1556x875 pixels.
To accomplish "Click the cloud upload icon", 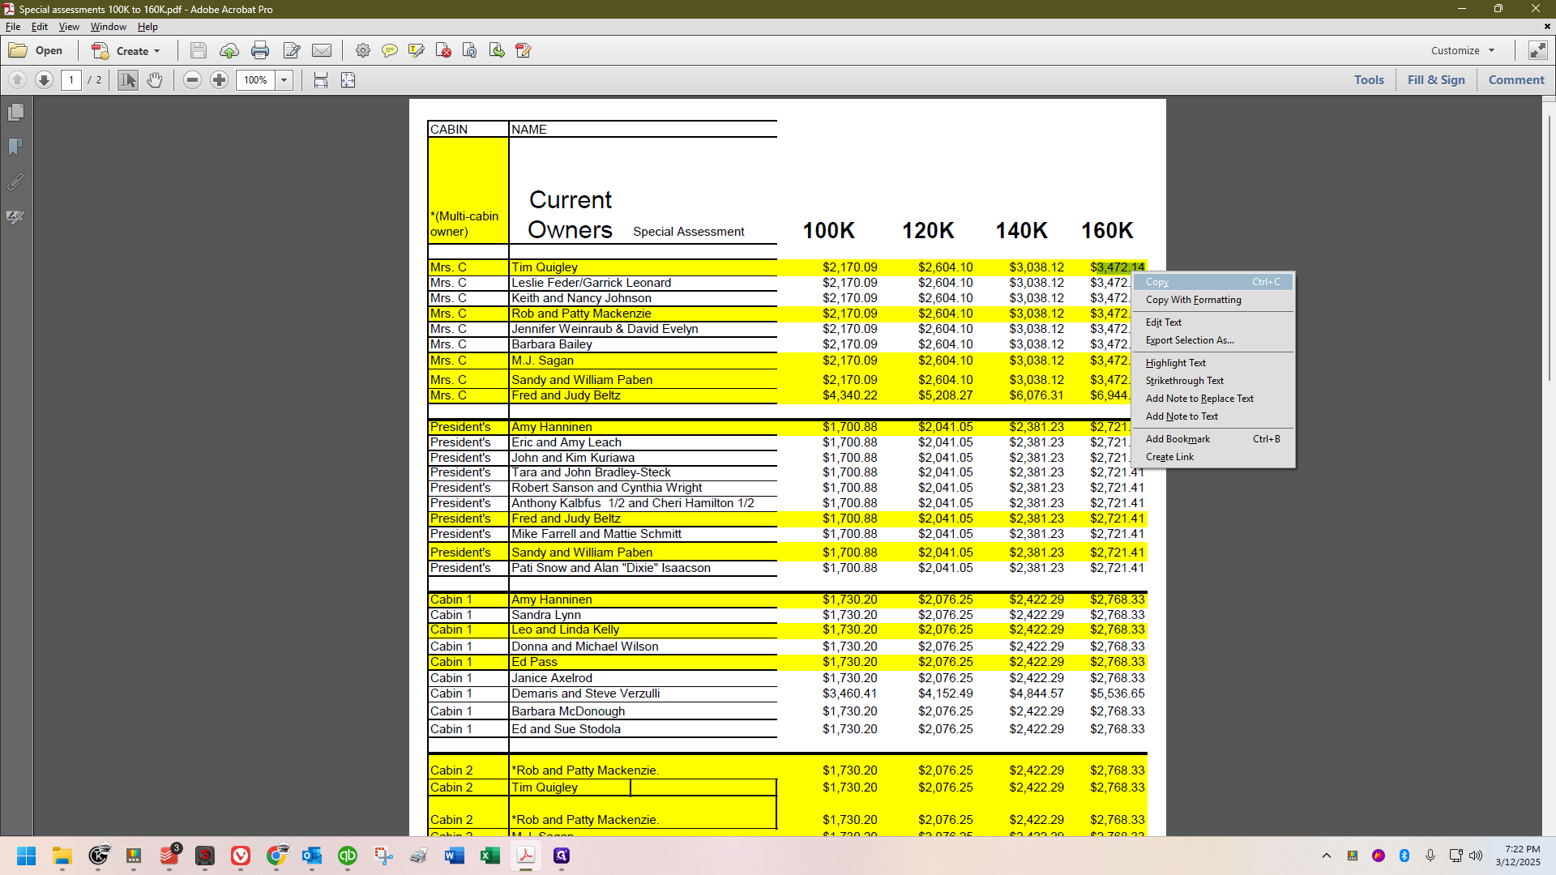I will tap(229, 50).
